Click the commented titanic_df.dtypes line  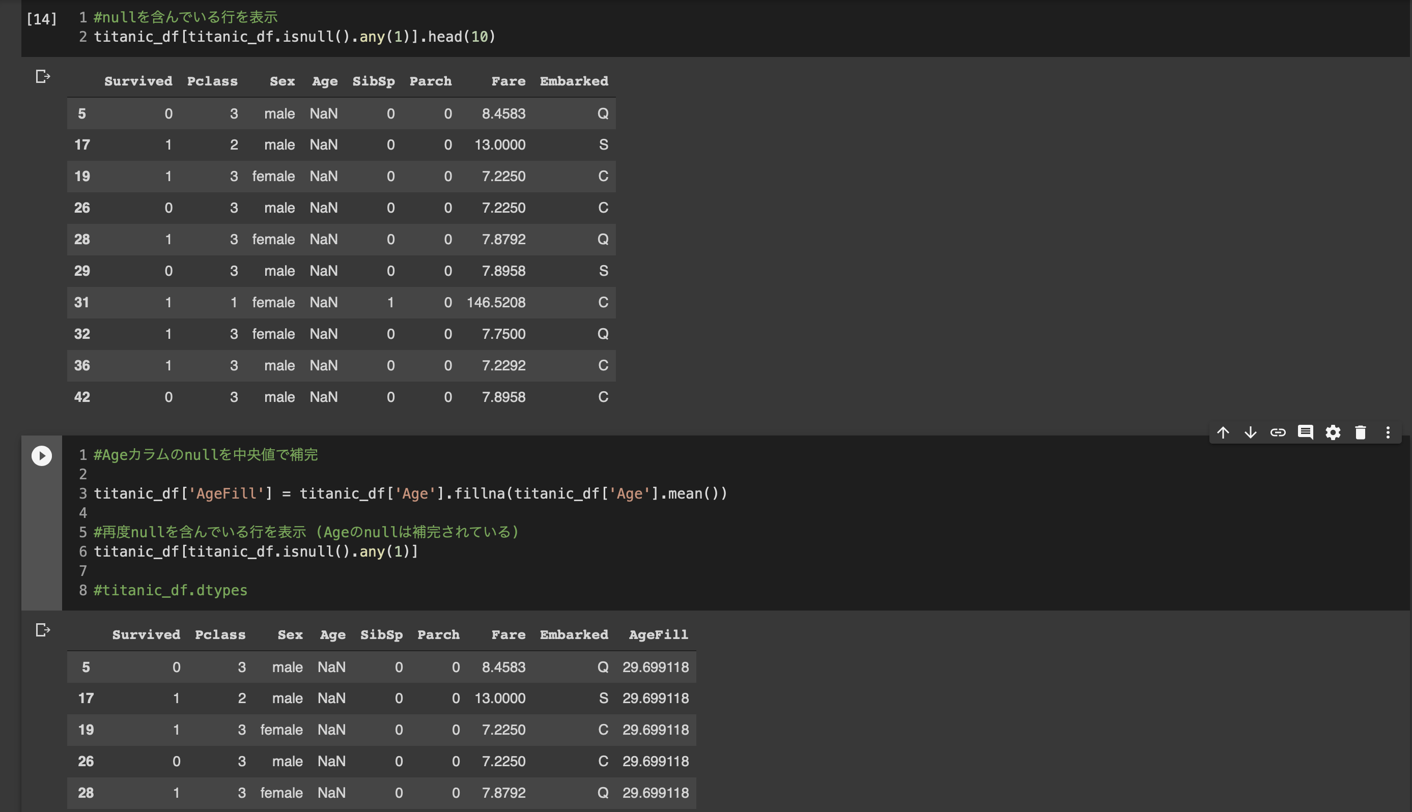coord(170,590)
